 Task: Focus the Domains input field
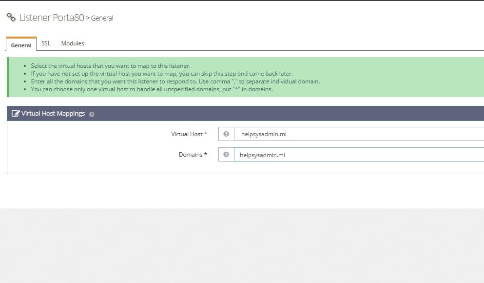point(359,155)
